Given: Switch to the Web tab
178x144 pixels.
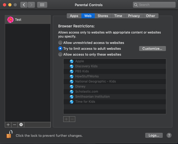Looking at the screenshot, I should point(88,16).
